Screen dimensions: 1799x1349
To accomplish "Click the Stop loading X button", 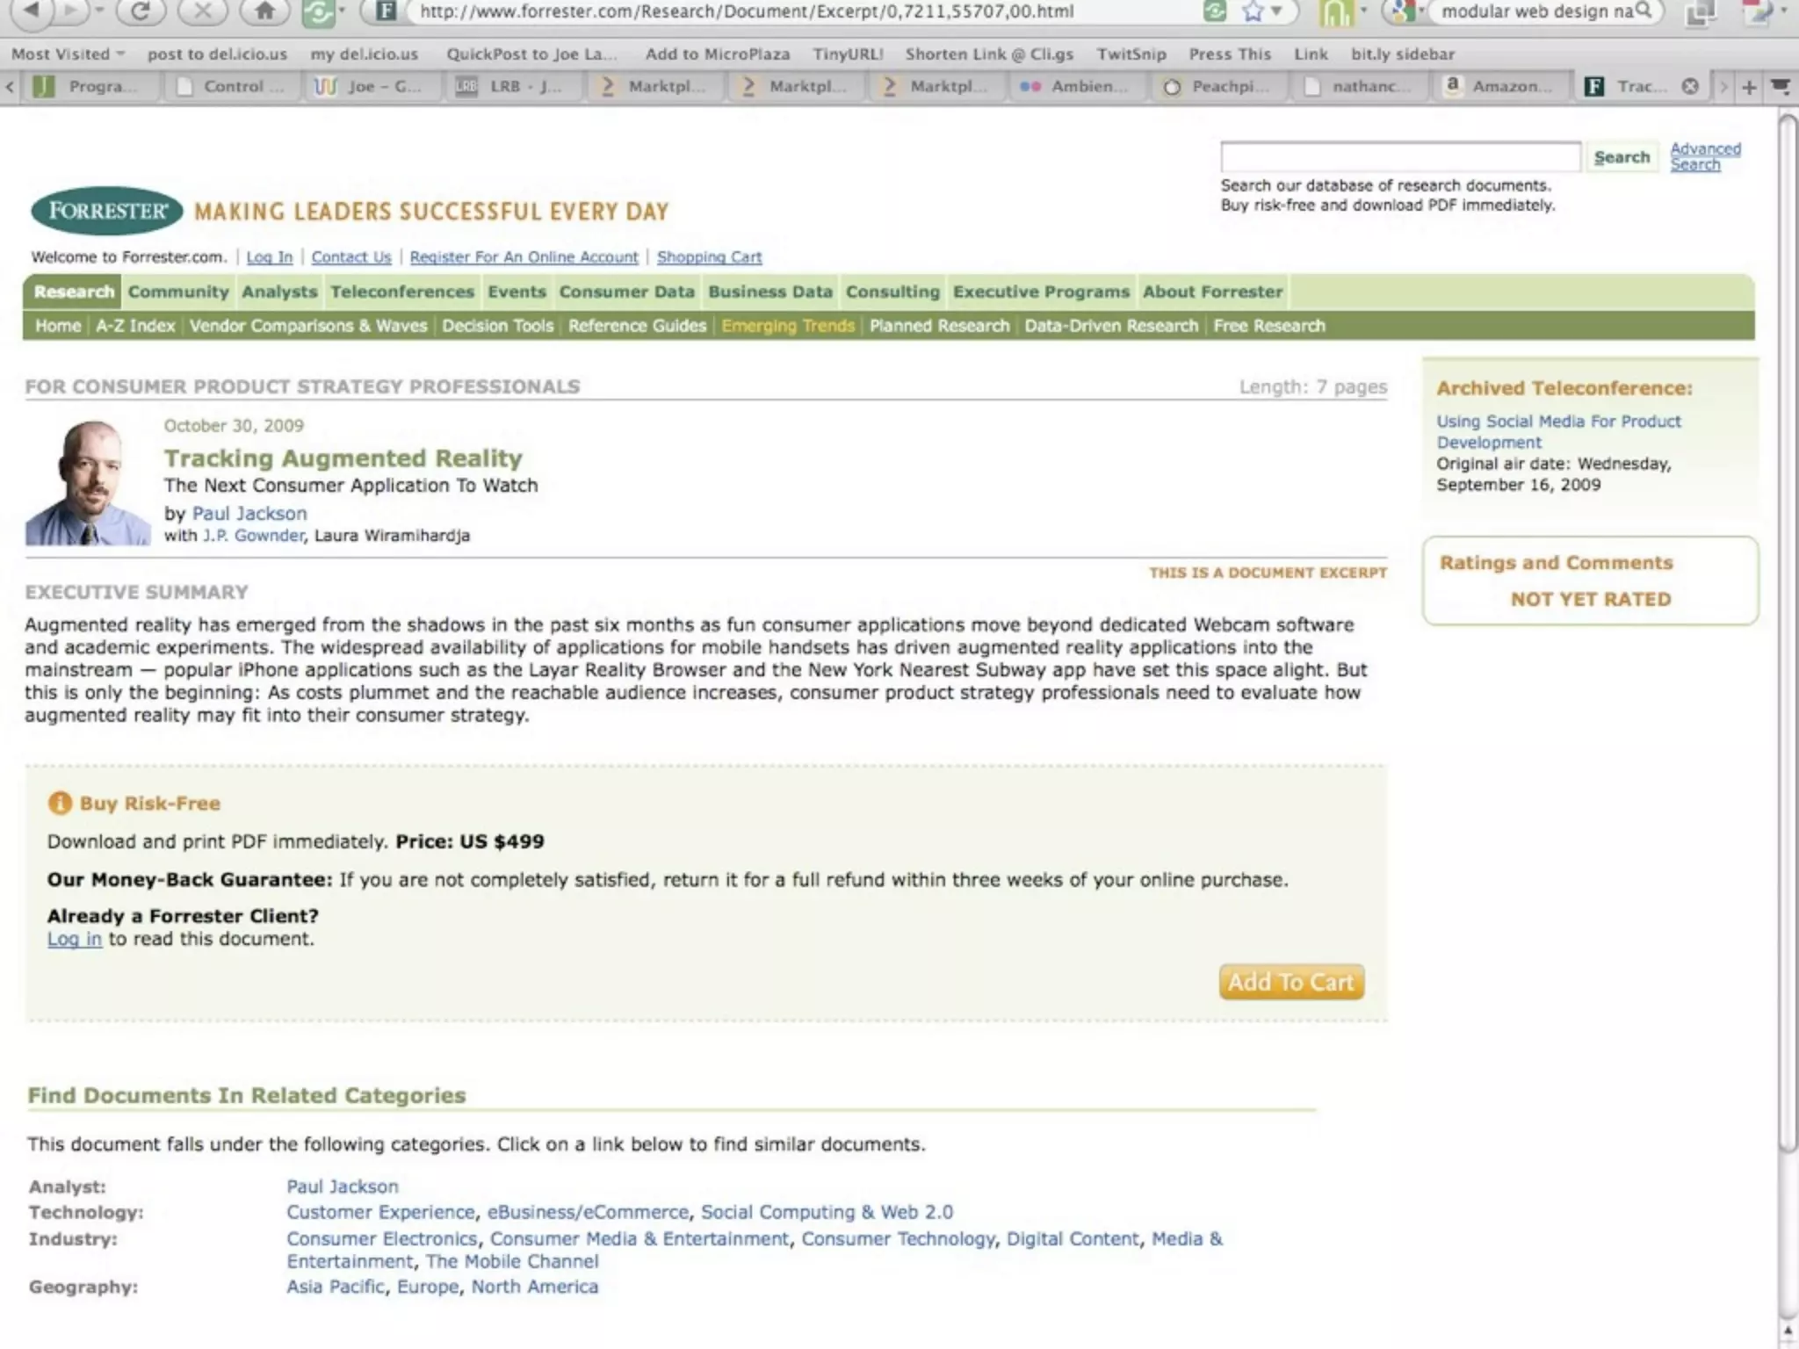I will [203, 11].
